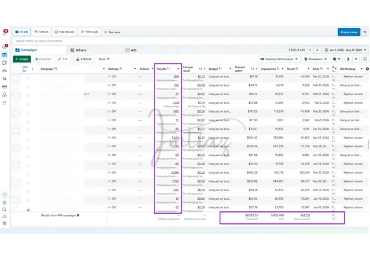
Task: Open notifications bell with red badge
Action: [5, 32]
